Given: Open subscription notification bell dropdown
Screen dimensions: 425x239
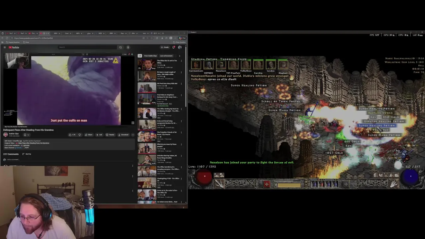Looking at the screenshot, I should pyautogui.click(x=26, y=135).
